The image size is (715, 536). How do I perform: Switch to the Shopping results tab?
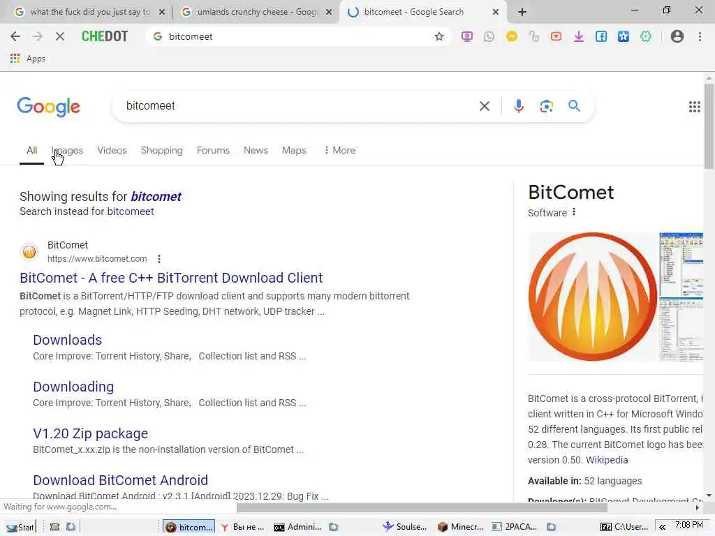161,150
